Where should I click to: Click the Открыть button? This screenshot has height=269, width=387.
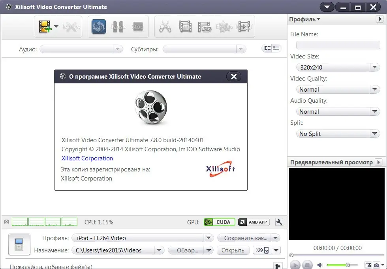233,250
